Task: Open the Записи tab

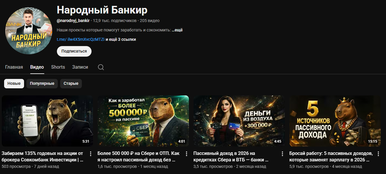Action: [x=80, y=67]
